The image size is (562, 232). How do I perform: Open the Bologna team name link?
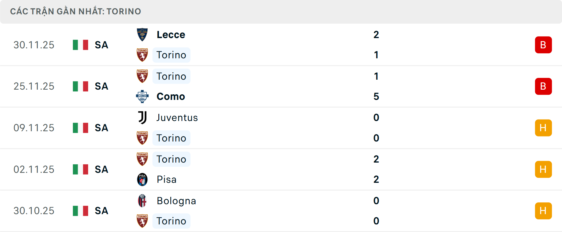tap(176, 201)
